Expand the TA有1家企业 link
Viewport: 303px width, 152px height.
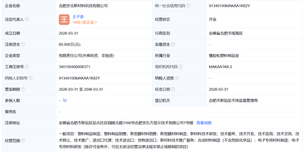point(84,22)
